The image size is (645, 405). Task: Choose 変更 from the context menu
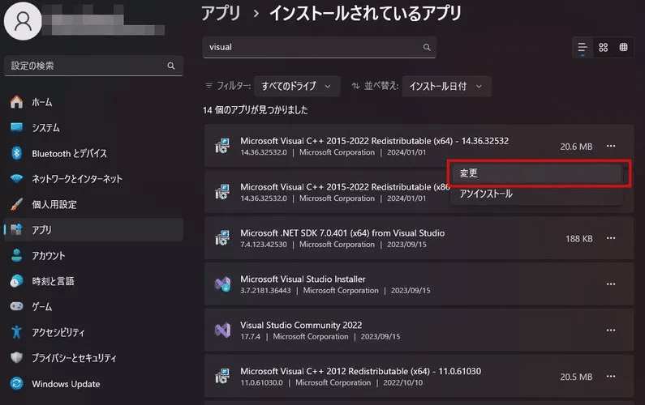click(536, 173)
